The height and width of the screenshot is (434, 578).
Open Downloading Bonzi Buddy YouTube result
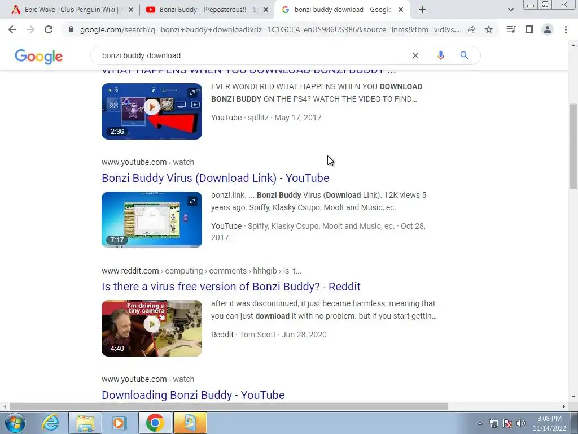coord(193,395)
